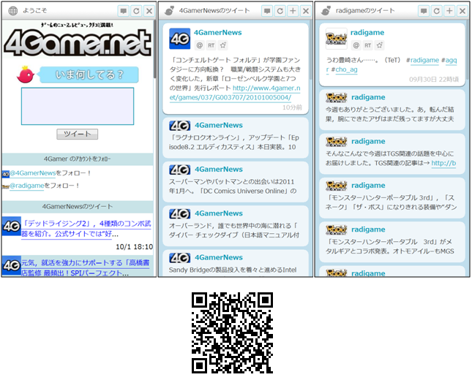
Task: Expand Sandy Bridge tweet card
Action: (236, 263)
